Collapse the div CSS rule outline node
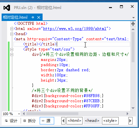Viewport: 139px width, 128px height. 12,54
